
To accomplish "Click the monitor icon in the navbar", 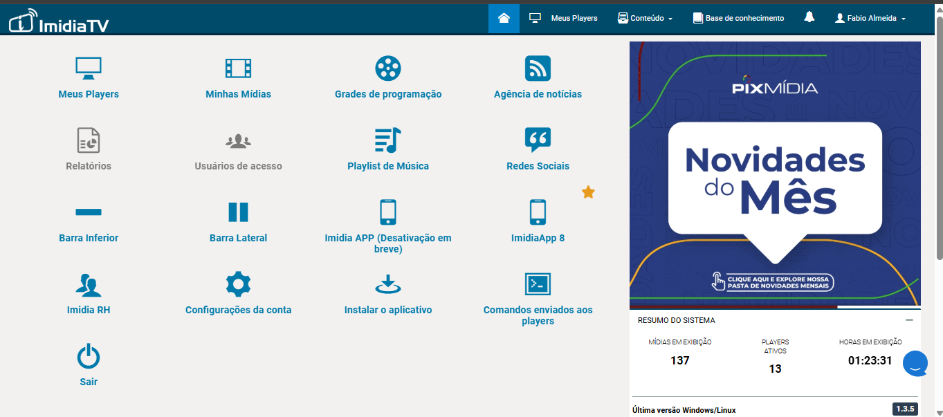I will click(535, 18).
